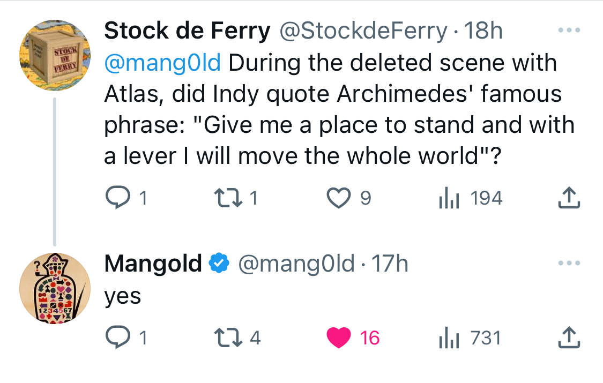Open more options for Mangold's tweet

coord(569,263)
